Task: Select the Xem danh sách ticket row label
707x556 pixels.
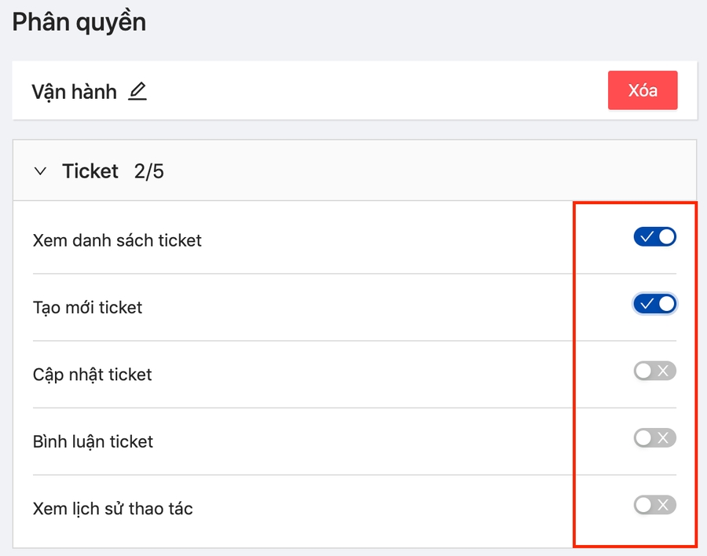Action: (117, 240)
